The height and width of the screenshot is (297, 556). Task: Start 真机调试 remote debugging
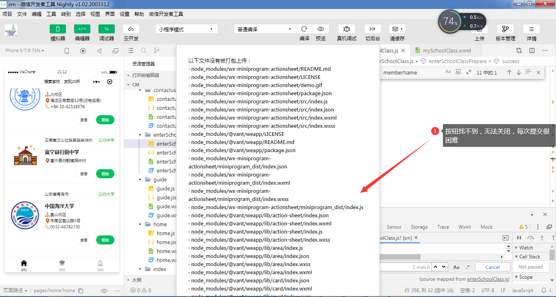347,29
